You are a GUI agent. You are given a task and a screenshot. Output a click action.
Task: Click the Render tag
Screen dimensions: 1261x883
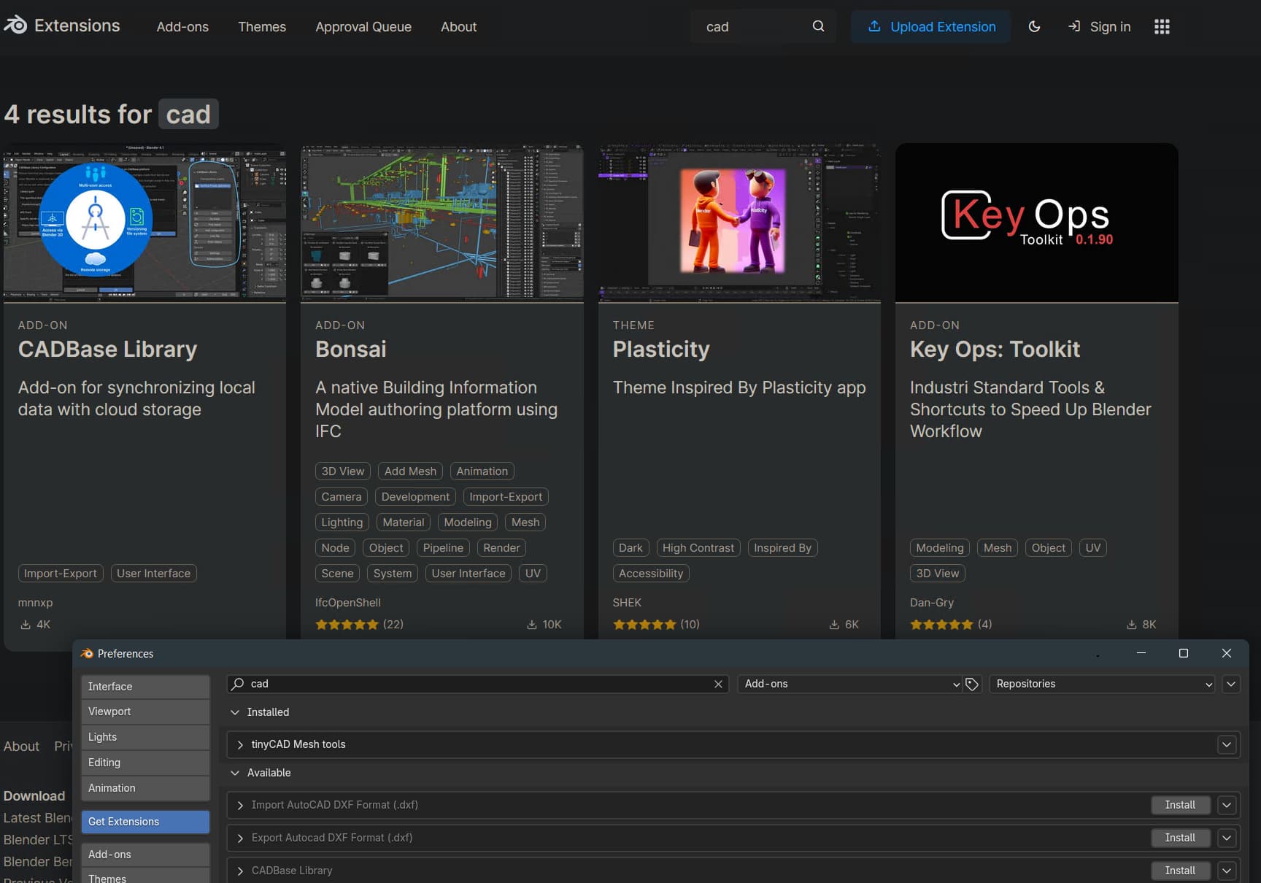[x=501, y=548]
